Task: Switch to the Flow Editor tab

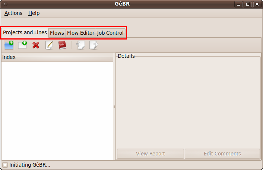Action: [x=81, y=33]
